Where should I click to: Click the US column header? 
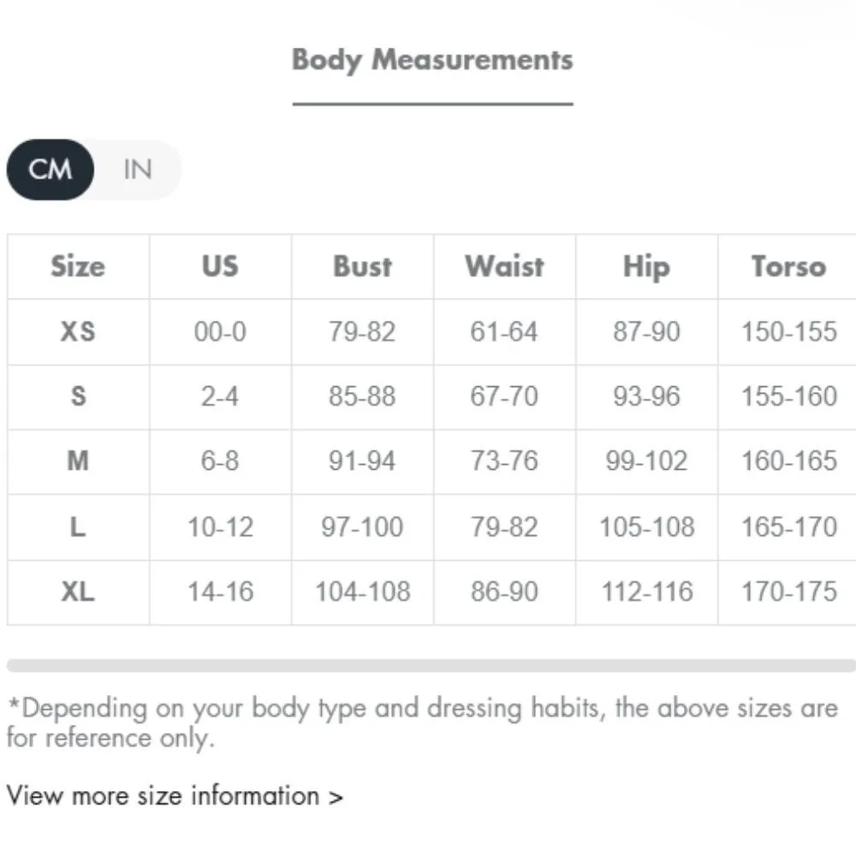(x=220, y=266)
